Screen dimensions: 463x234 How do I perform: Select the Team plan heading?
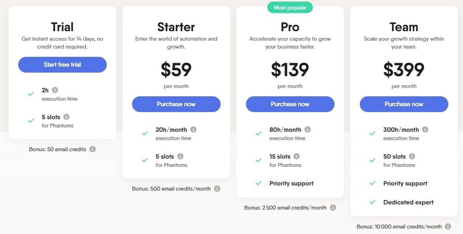click(x=404, y=27)
